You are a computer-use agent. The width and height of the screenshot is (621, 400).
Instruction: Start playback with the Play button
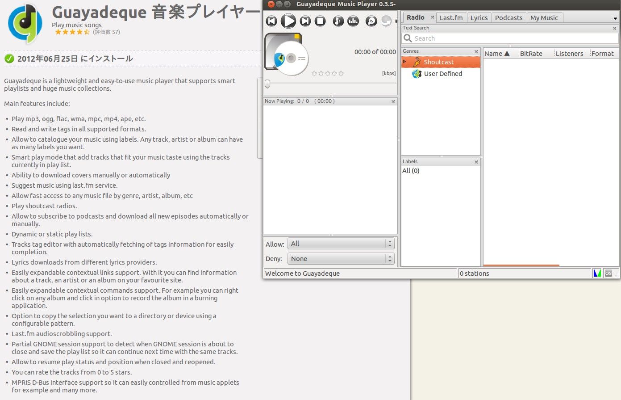pos(288,21)
